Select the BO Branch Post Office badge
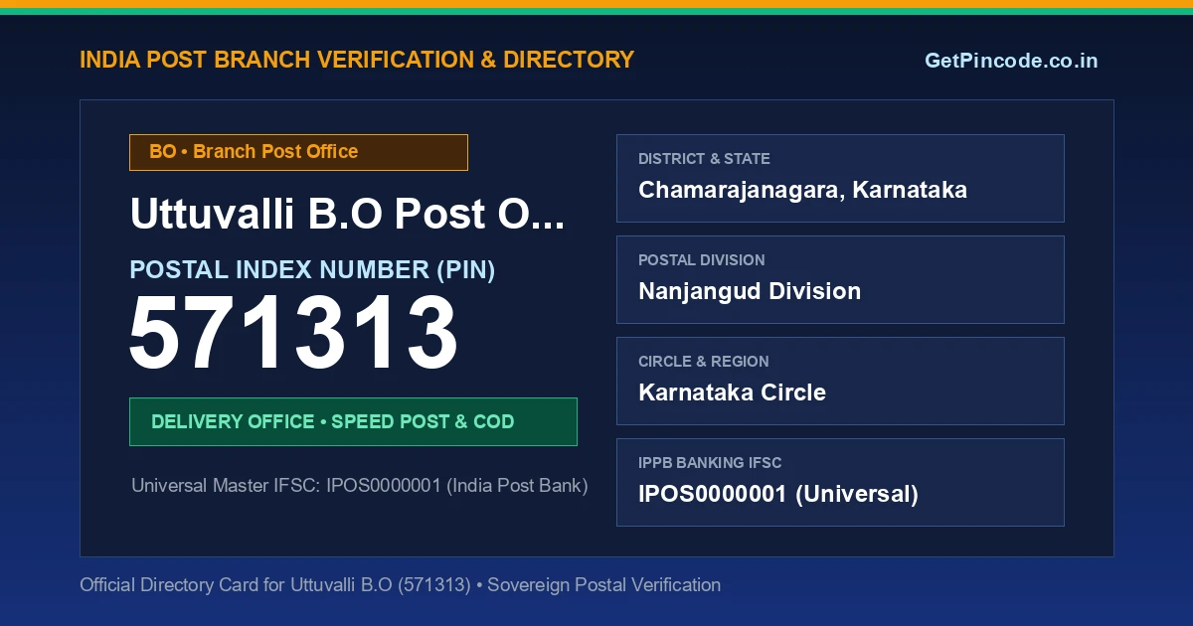Image resolution: width=1193 pixels, height=626 pixels. pos(298,152)
